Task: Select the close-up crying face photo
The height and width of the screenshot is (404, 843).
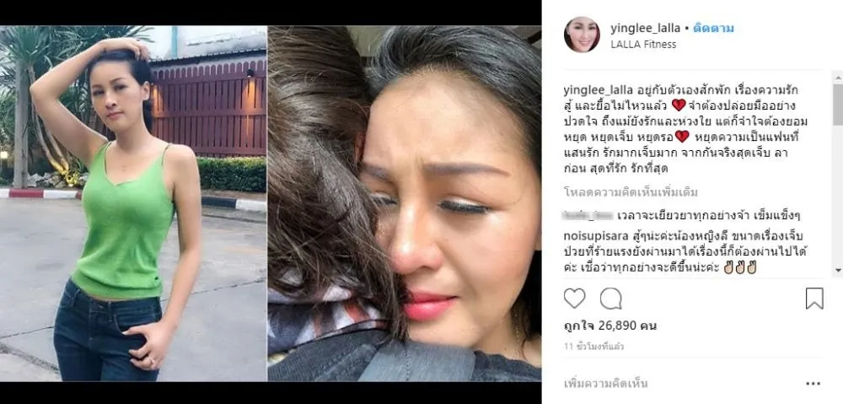Action: (405, 203)
